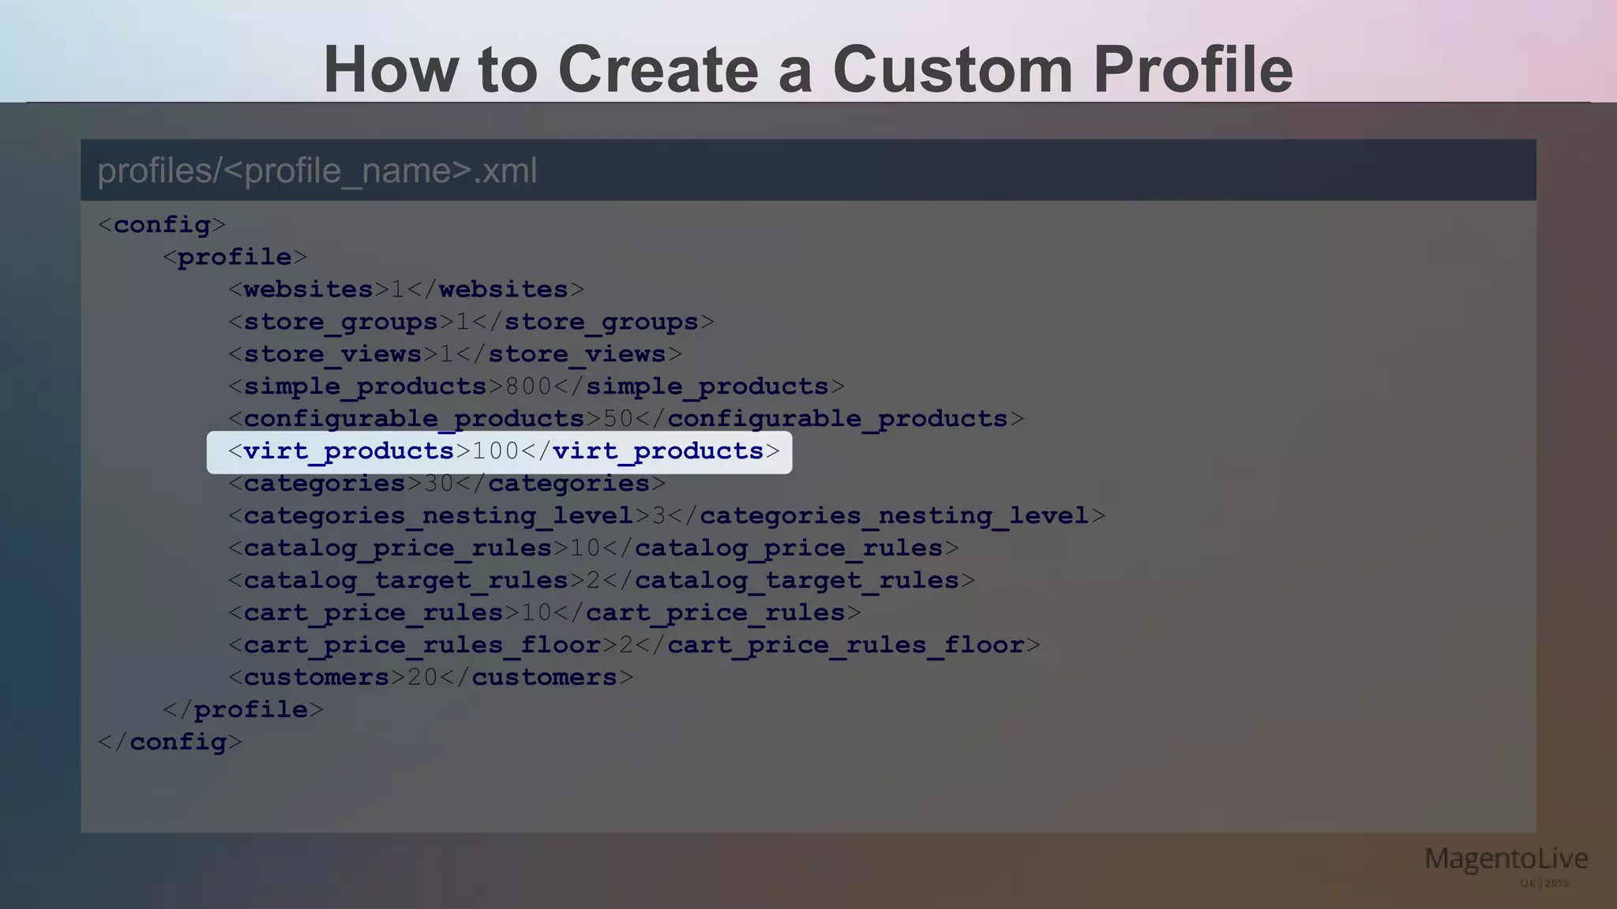Click the opening <profile> tag line
The width and height of the screenshot is (1617, 909).
235,257
